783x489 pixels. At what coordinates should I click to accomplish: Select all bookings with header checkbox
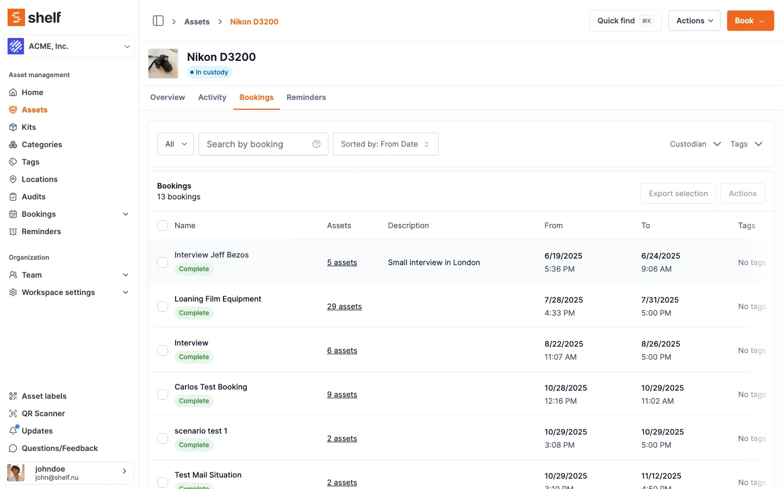[163, 225]
